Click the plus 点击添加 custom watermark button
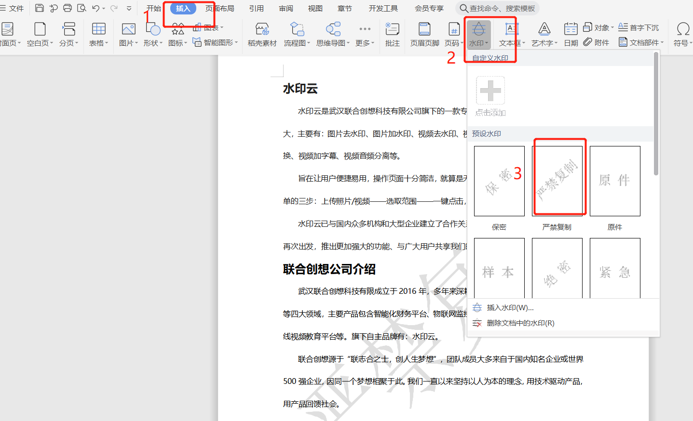Image resolution: width=693 pixels, height=421 pixels. point(490,91)
